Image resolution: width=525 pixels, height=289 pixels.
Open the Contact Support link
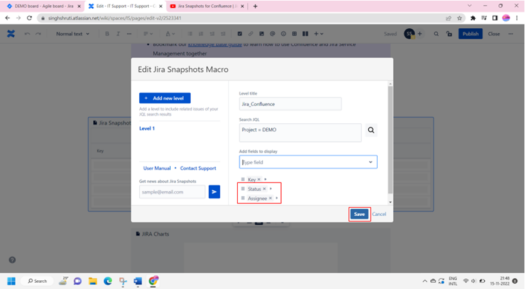[198, 168]
